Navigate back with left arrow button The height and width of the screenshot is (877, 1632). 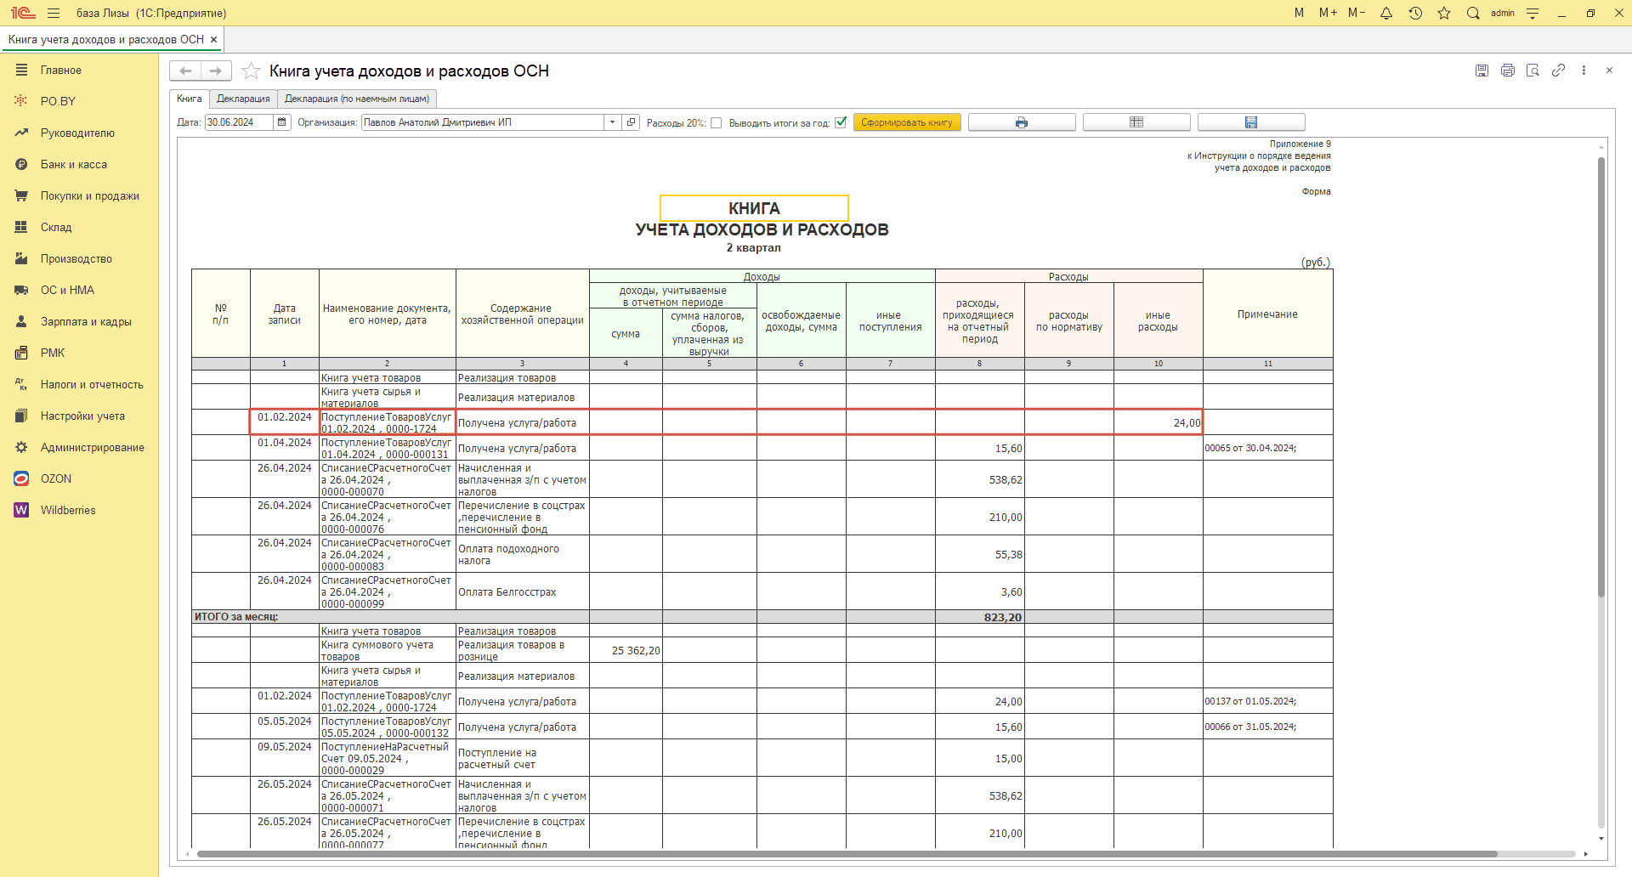[x=185, y=71]
